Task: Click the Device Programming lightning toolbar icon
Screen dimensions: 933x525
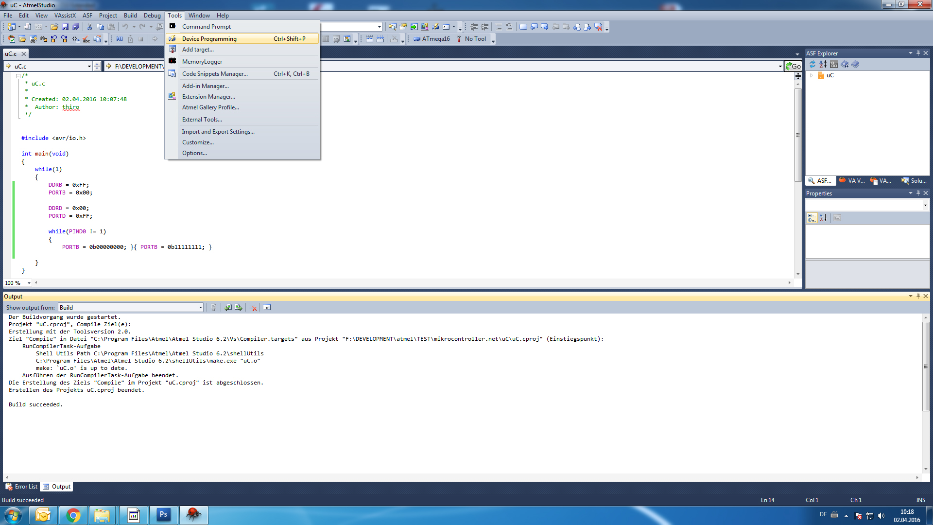Action: coord(435,27)
